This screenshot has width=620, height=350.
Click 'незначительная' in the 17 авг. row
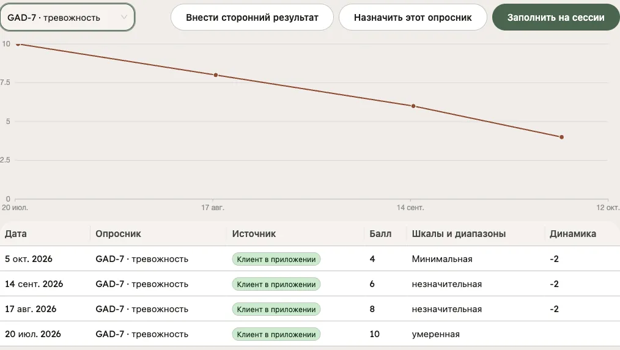coord(447,309)
